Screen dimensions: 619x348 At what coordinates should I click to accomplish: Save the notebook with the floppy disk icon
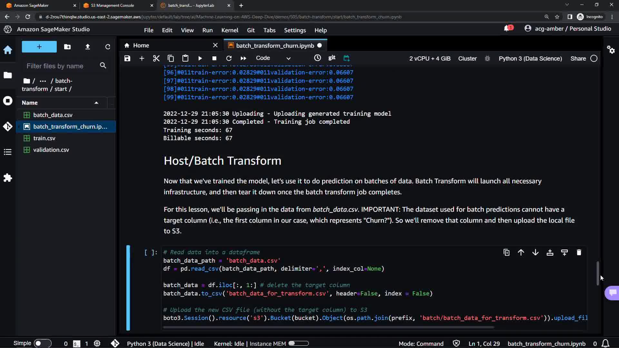tap(127, 58)
